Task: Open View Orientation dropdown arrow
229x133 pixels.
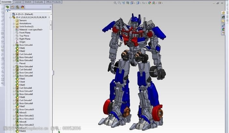Action: (x=134, y=3)
